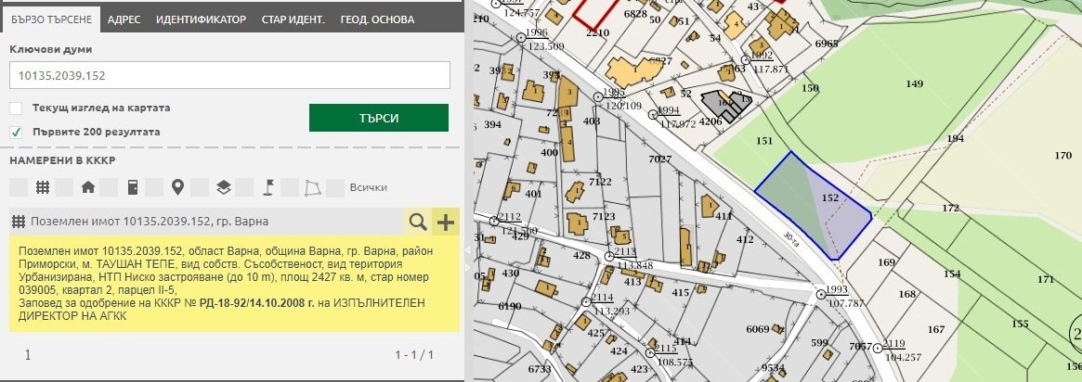This screenshot has width=1082, height=382.
Task: Click the keywords search input field
Action: pyautogui.click(x=228, y=75)
